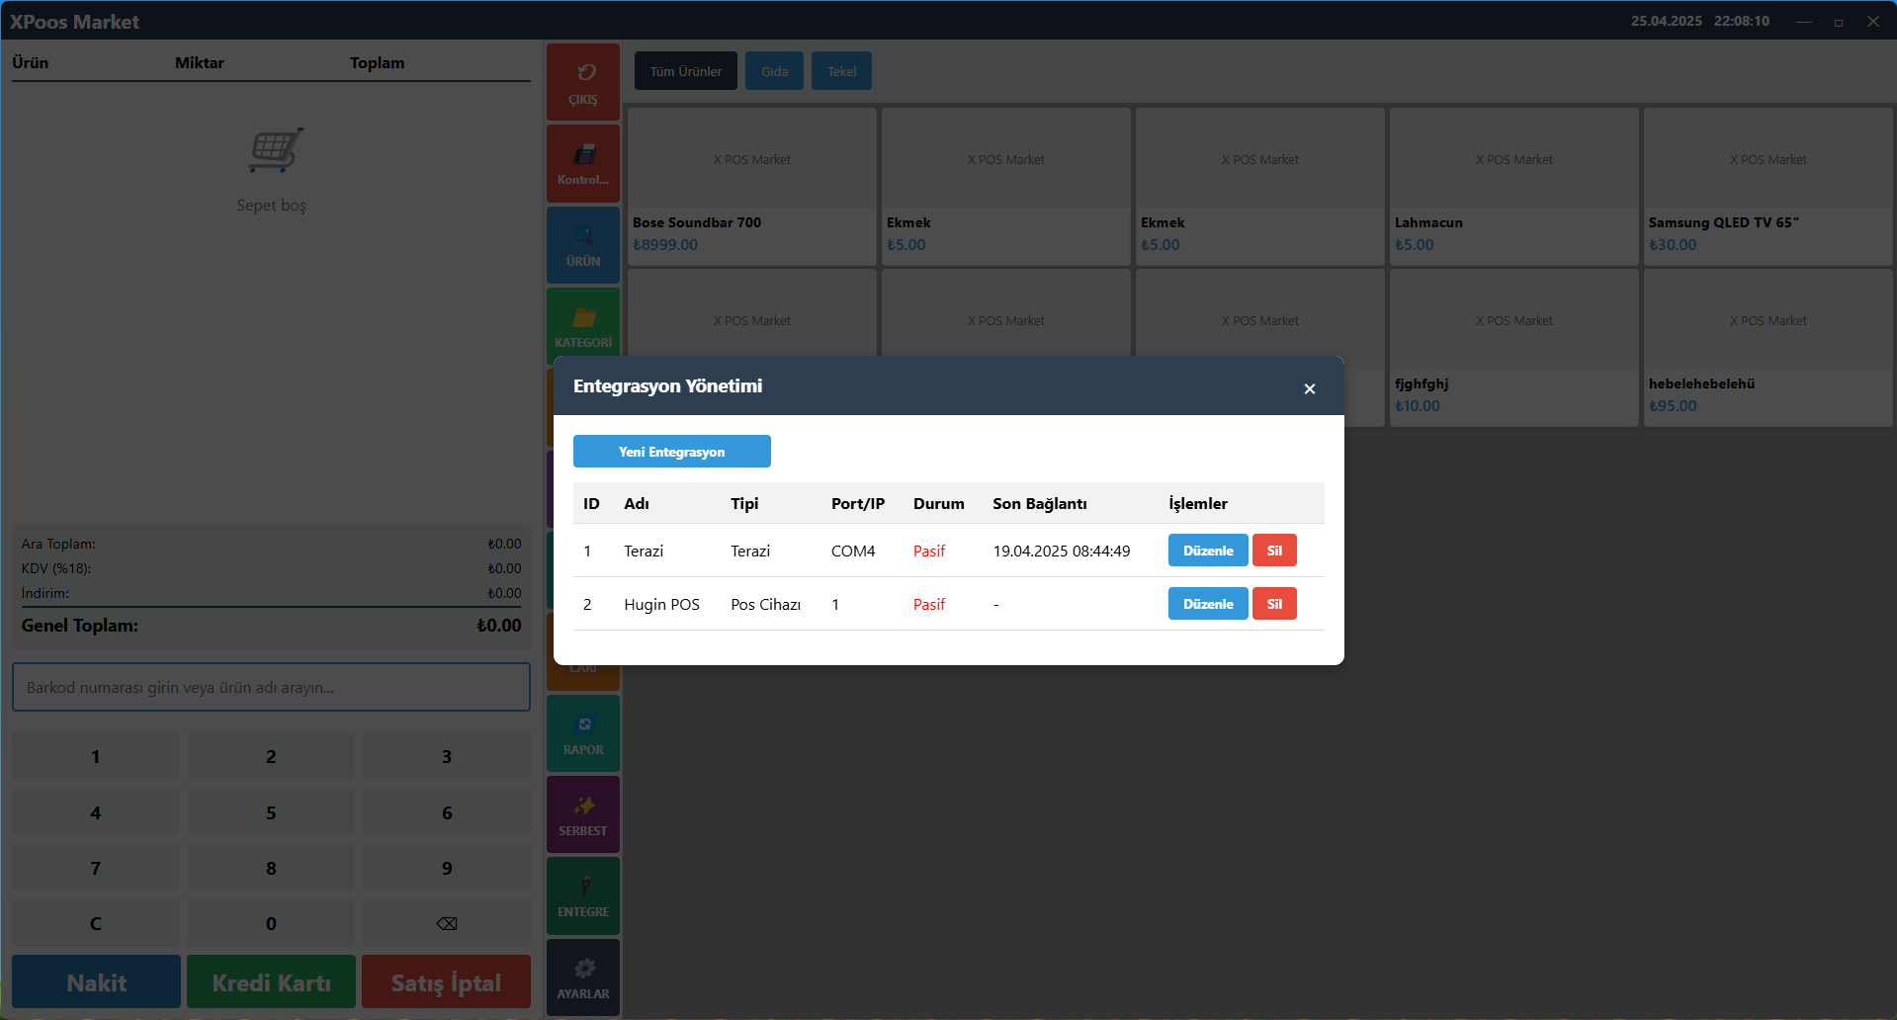
Task: Switch to the Tekel category tab
Action: pyautogui.click(x=841, y=71)
